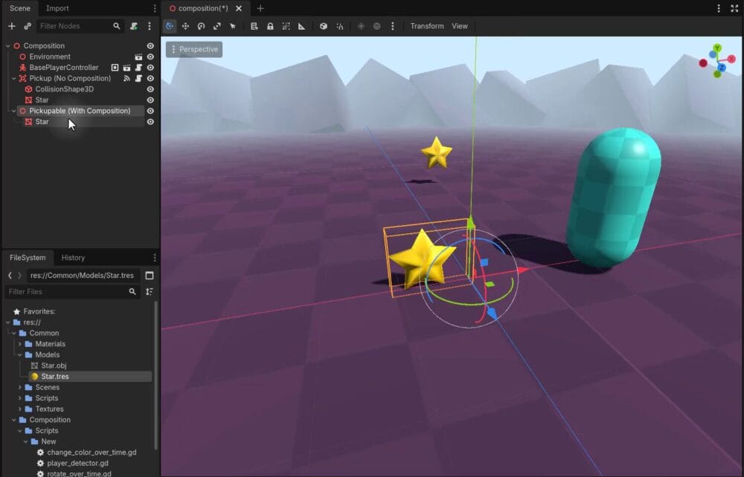Image resolution: width=744 pixels, height=477 pixels.
Task: Open scene tabs options dots at top right
Action: pos(719,8)
